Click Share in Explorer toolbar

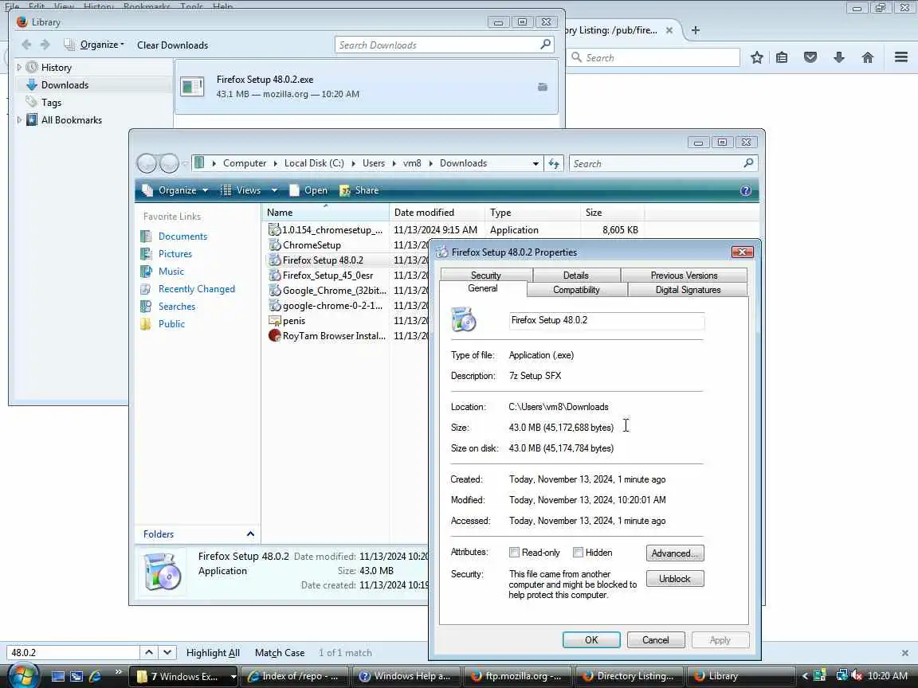coord(359,190)
